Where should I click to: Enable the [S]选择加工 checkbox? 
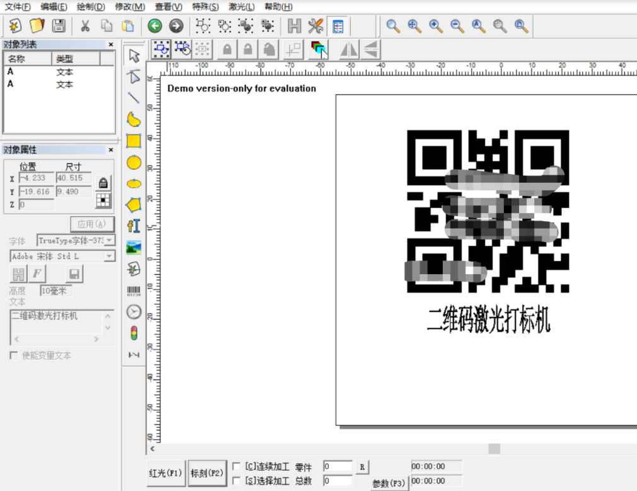(x=236, y=481)
